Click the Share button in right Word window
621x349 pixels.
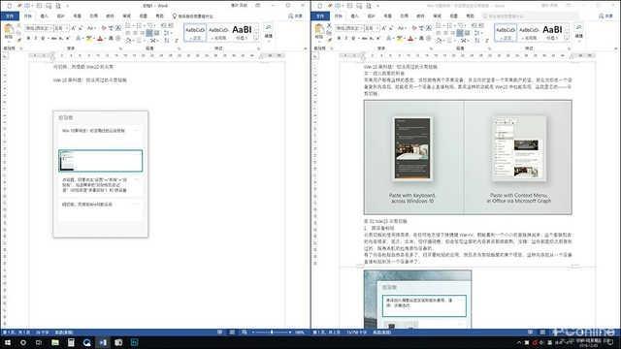click(605, 16)
